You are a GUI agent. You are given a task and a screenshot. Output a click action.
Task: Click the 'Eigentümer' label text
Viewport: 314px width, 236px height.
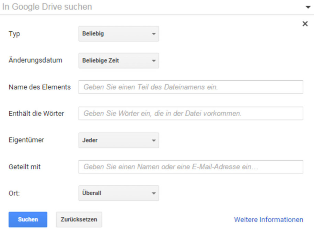pos(26,140)
